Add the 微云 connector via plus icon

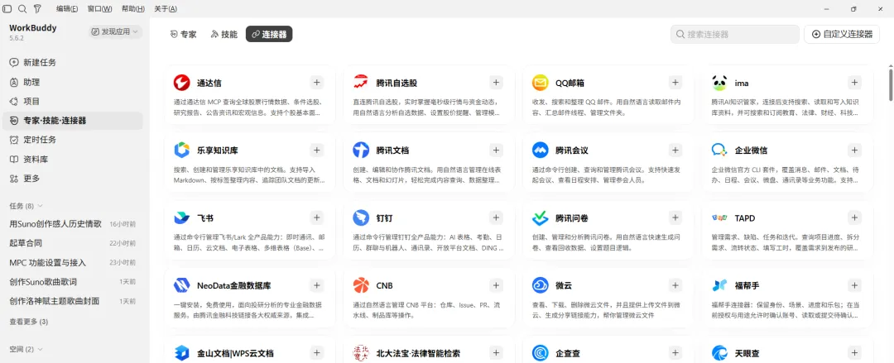tap(675, 285)
